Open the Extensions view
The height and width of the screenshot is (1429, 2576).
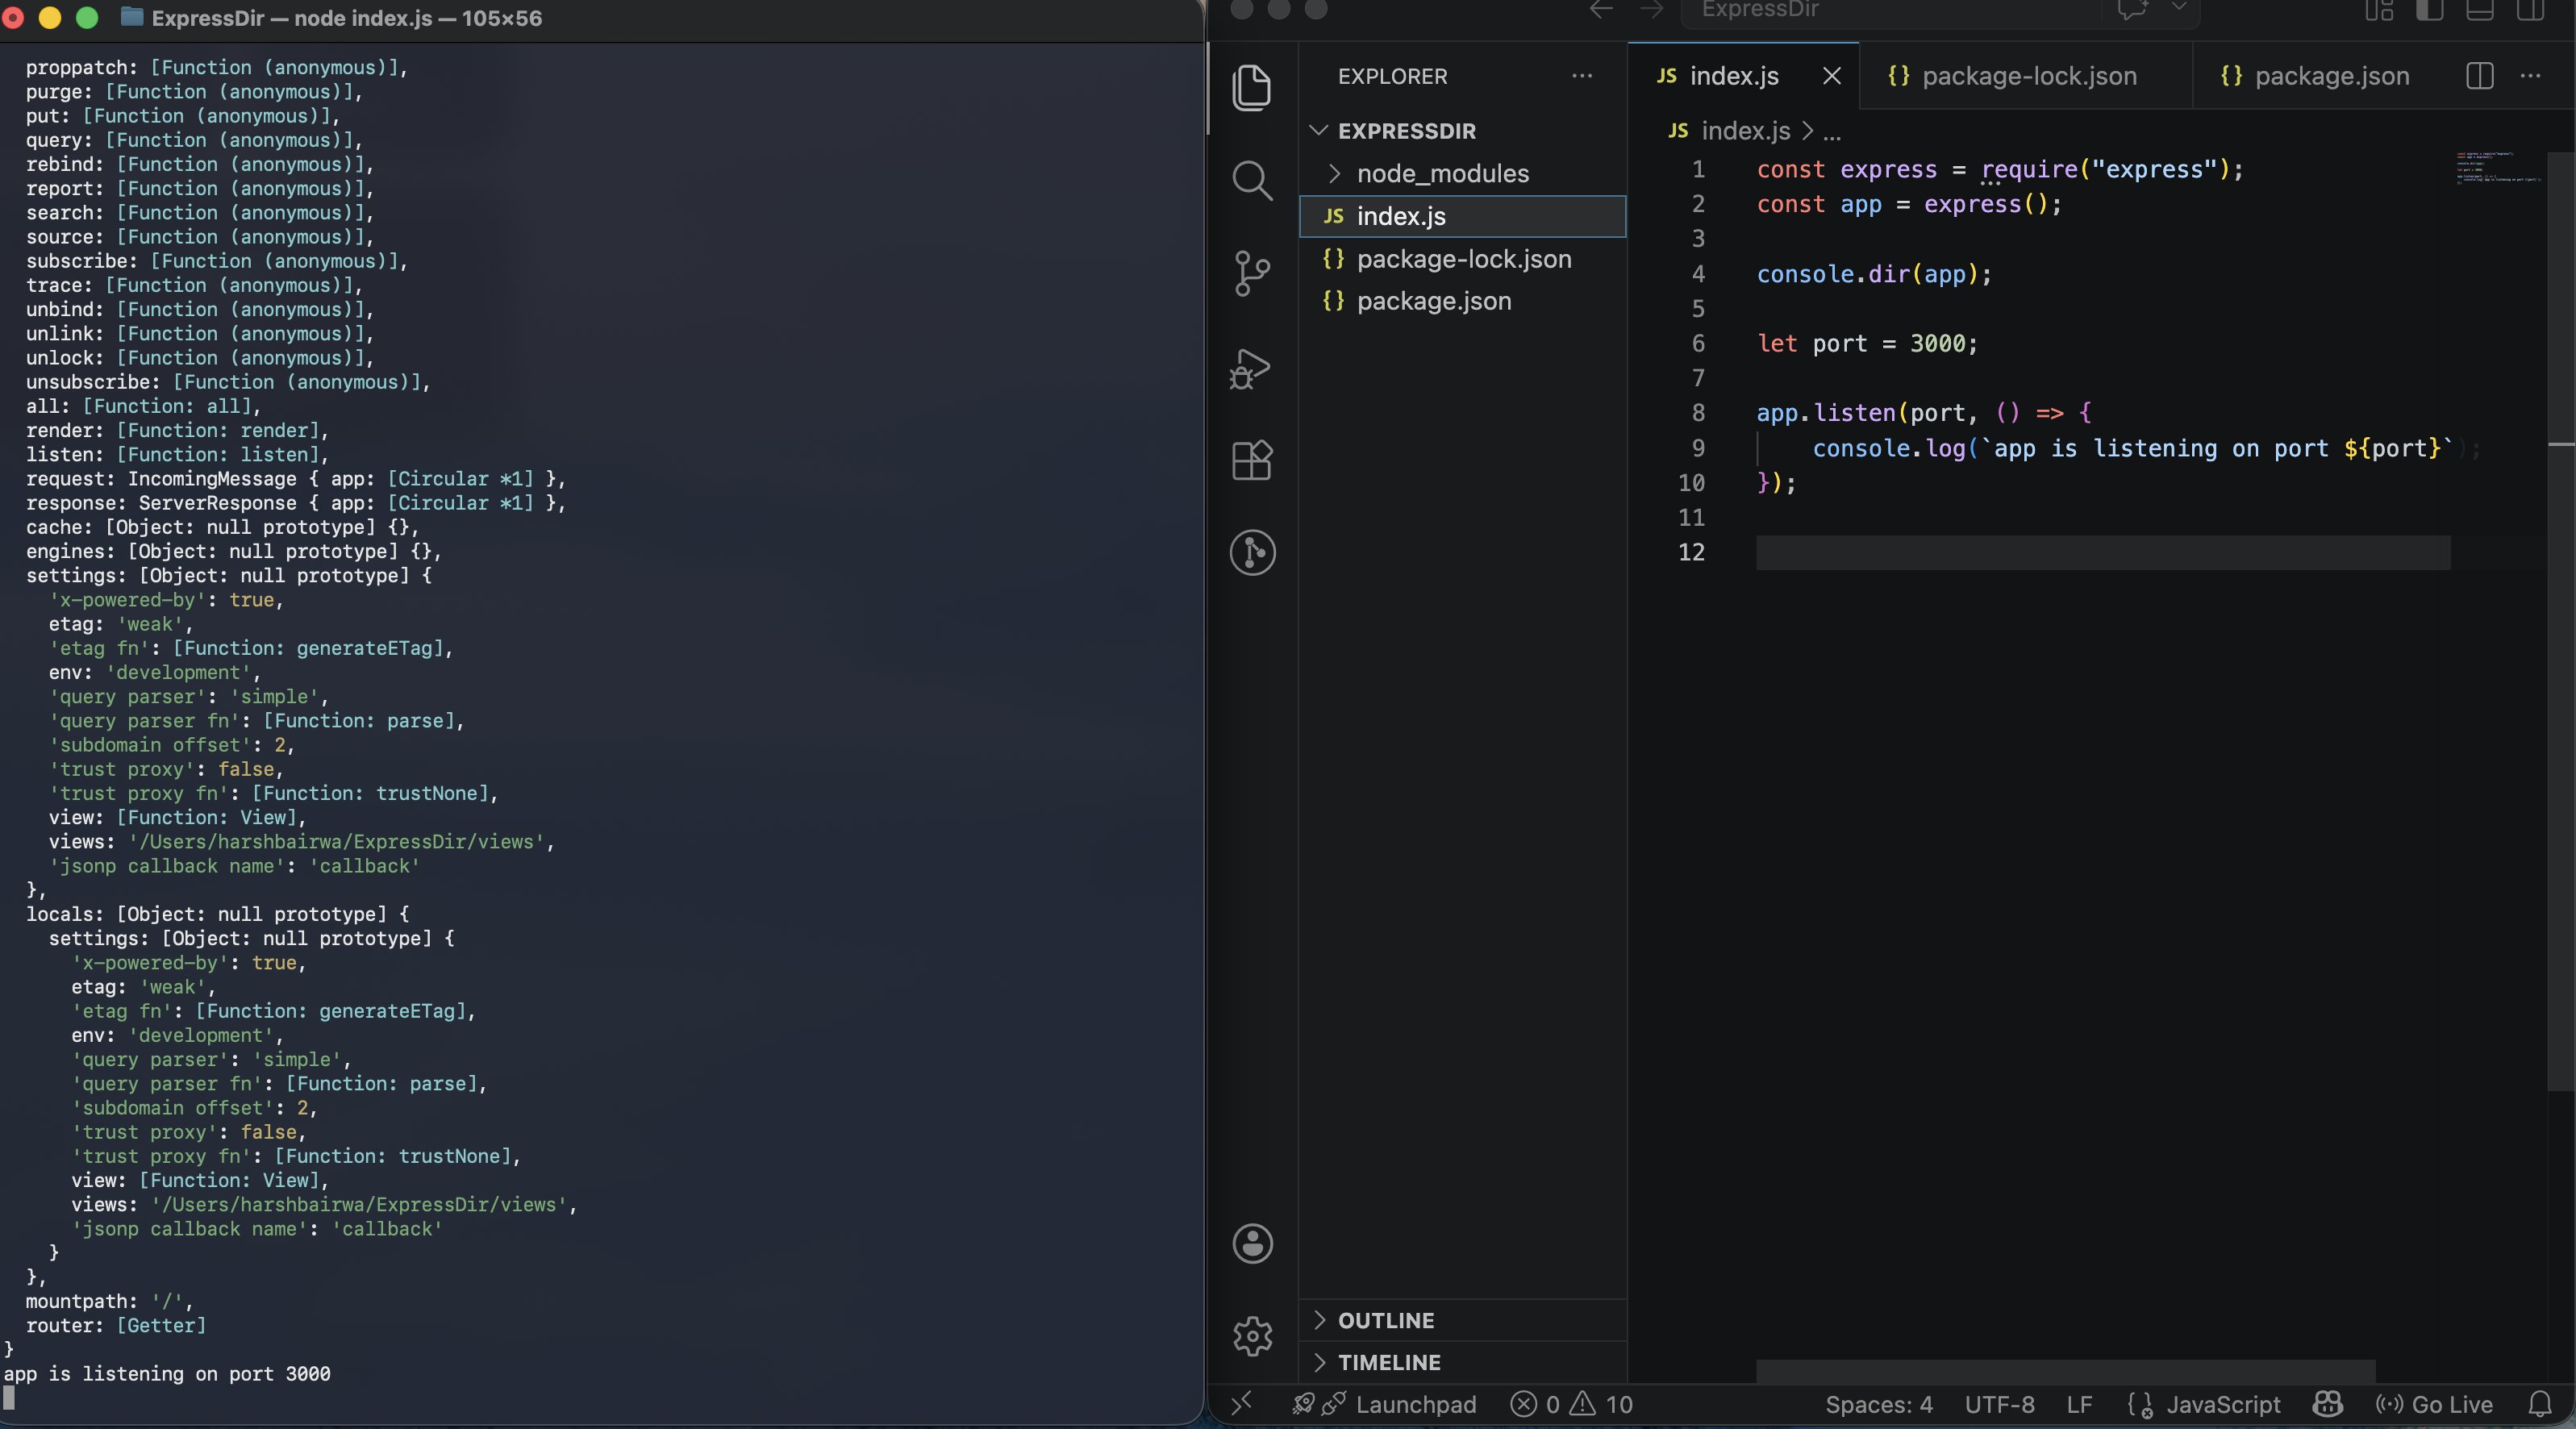[x=1252, y=460]
